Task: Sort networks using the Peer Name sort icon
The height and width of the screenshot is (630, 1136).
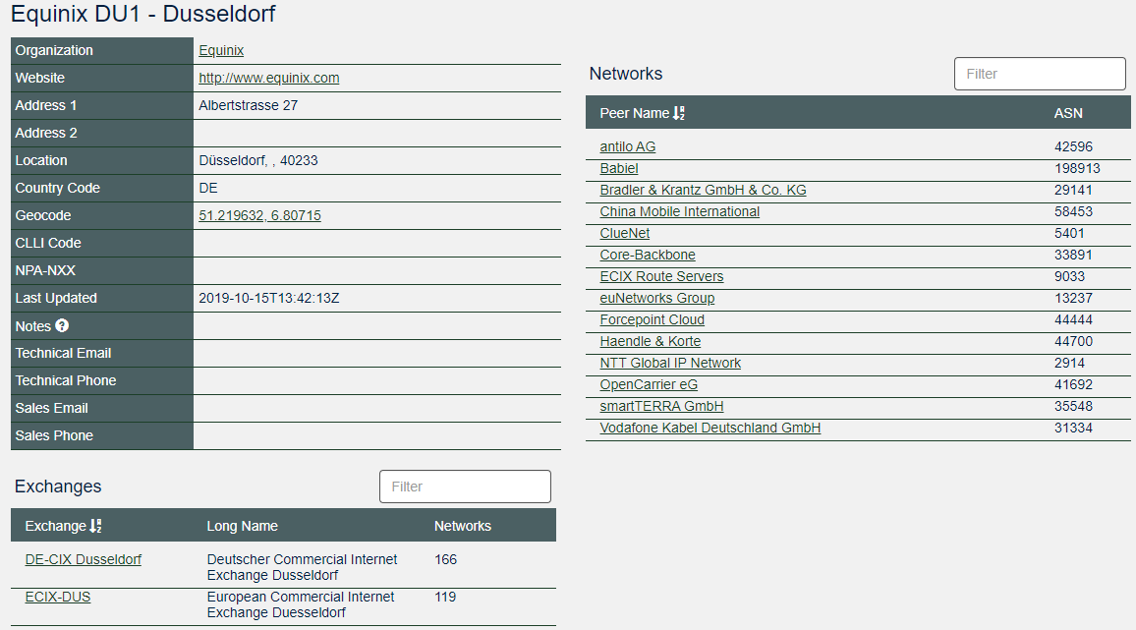Action: pyautogui.click(x=678, y=113)
